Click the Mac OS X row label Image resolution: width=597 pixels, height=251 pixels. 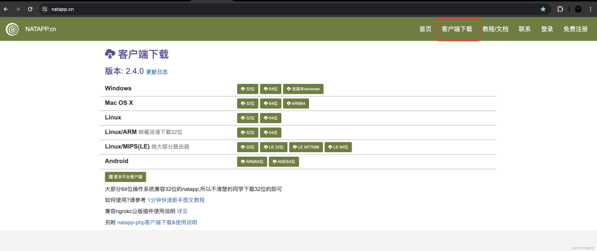[119, 103]
